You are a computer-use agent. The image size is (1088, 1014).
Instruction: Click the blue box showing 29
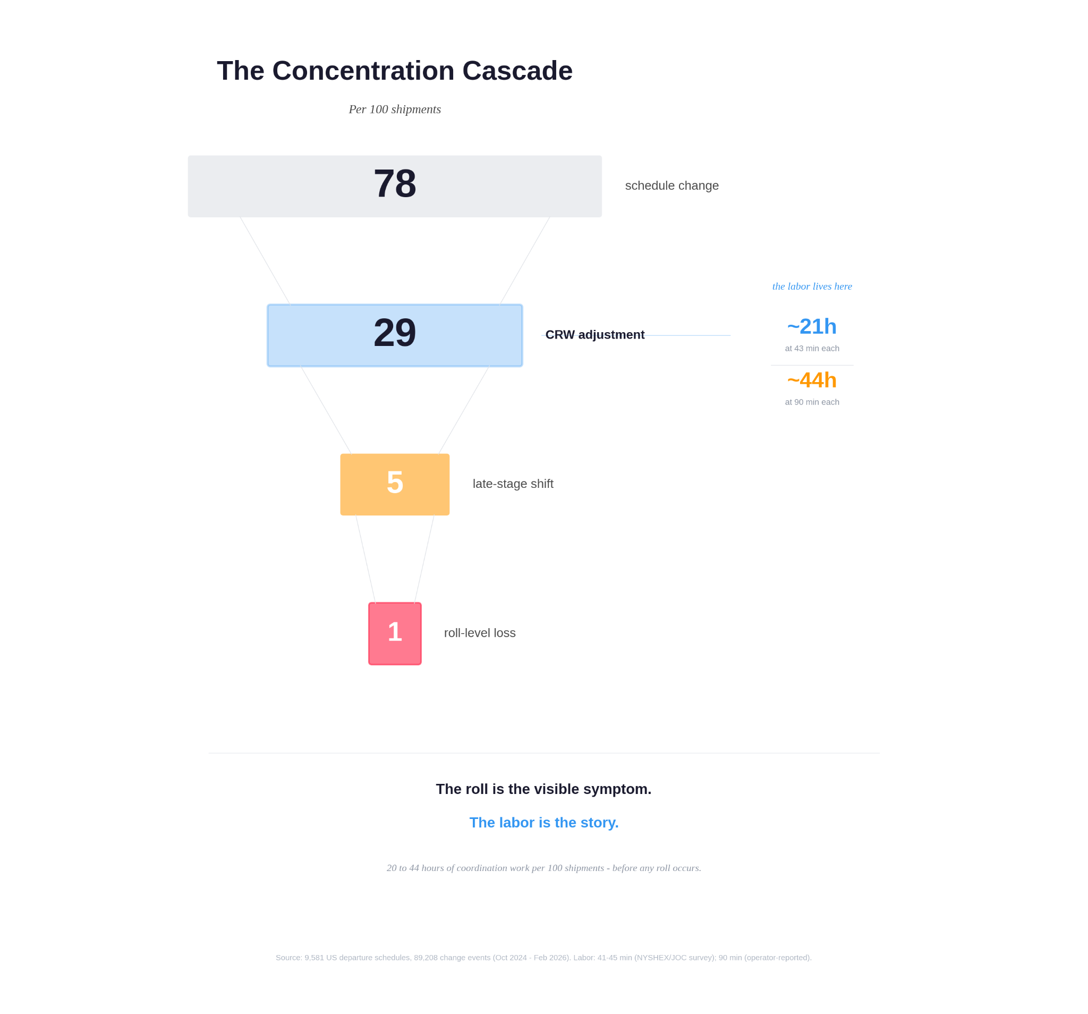[395, 335]
